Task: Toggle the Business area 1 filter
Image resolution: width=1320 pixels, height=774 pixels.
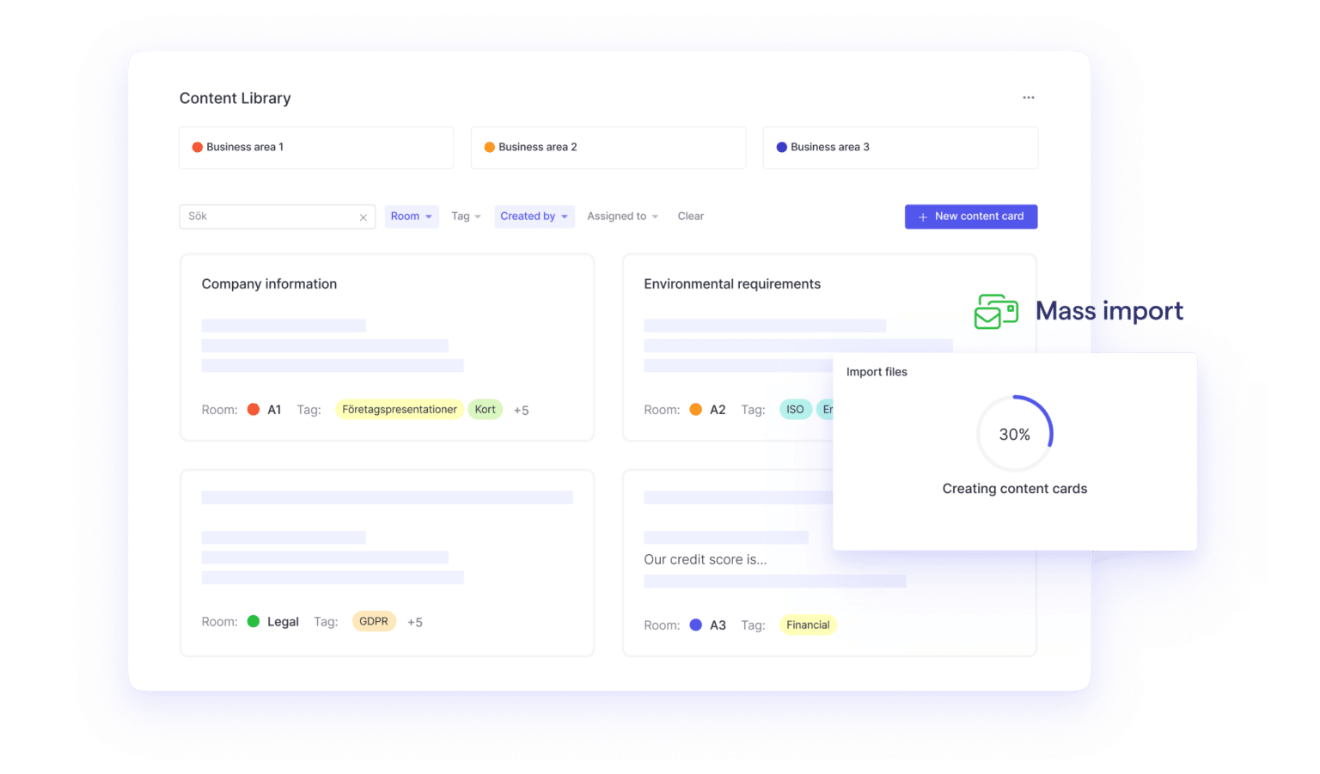Action: point(316,147)
